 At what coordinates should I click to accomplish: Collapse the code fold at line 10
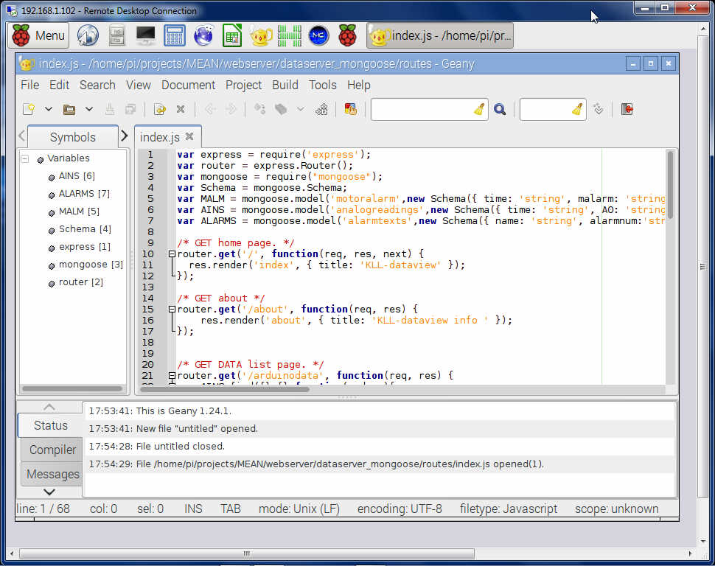[172, 254]
